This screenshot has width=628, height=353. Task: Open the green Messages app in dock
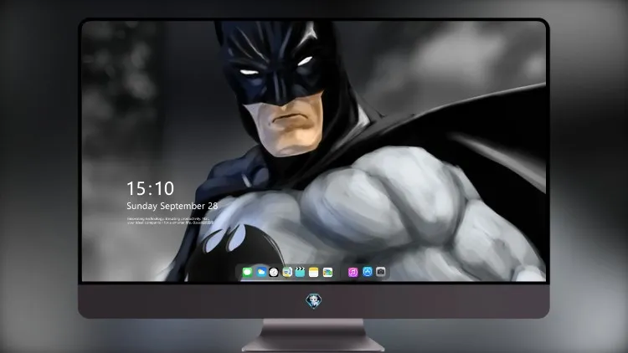[x=248, y=272]
